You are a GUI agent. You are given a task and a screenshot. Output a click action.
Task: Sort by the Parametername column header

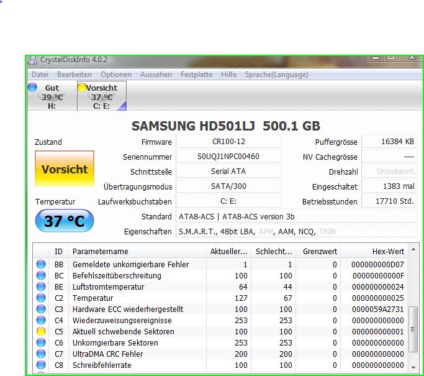(137, 251)
